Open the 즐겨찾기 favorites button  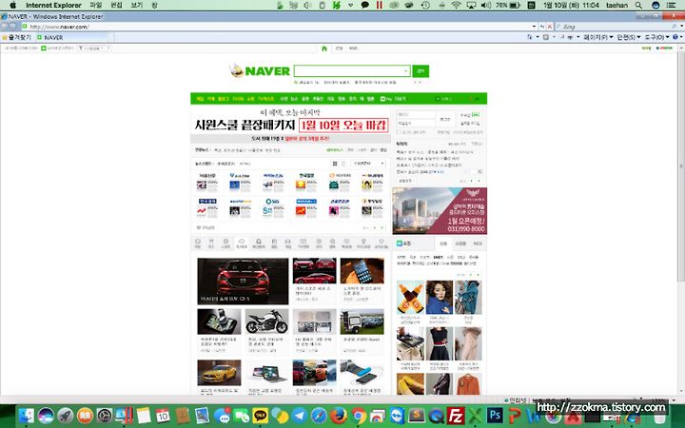click(16, 37)
